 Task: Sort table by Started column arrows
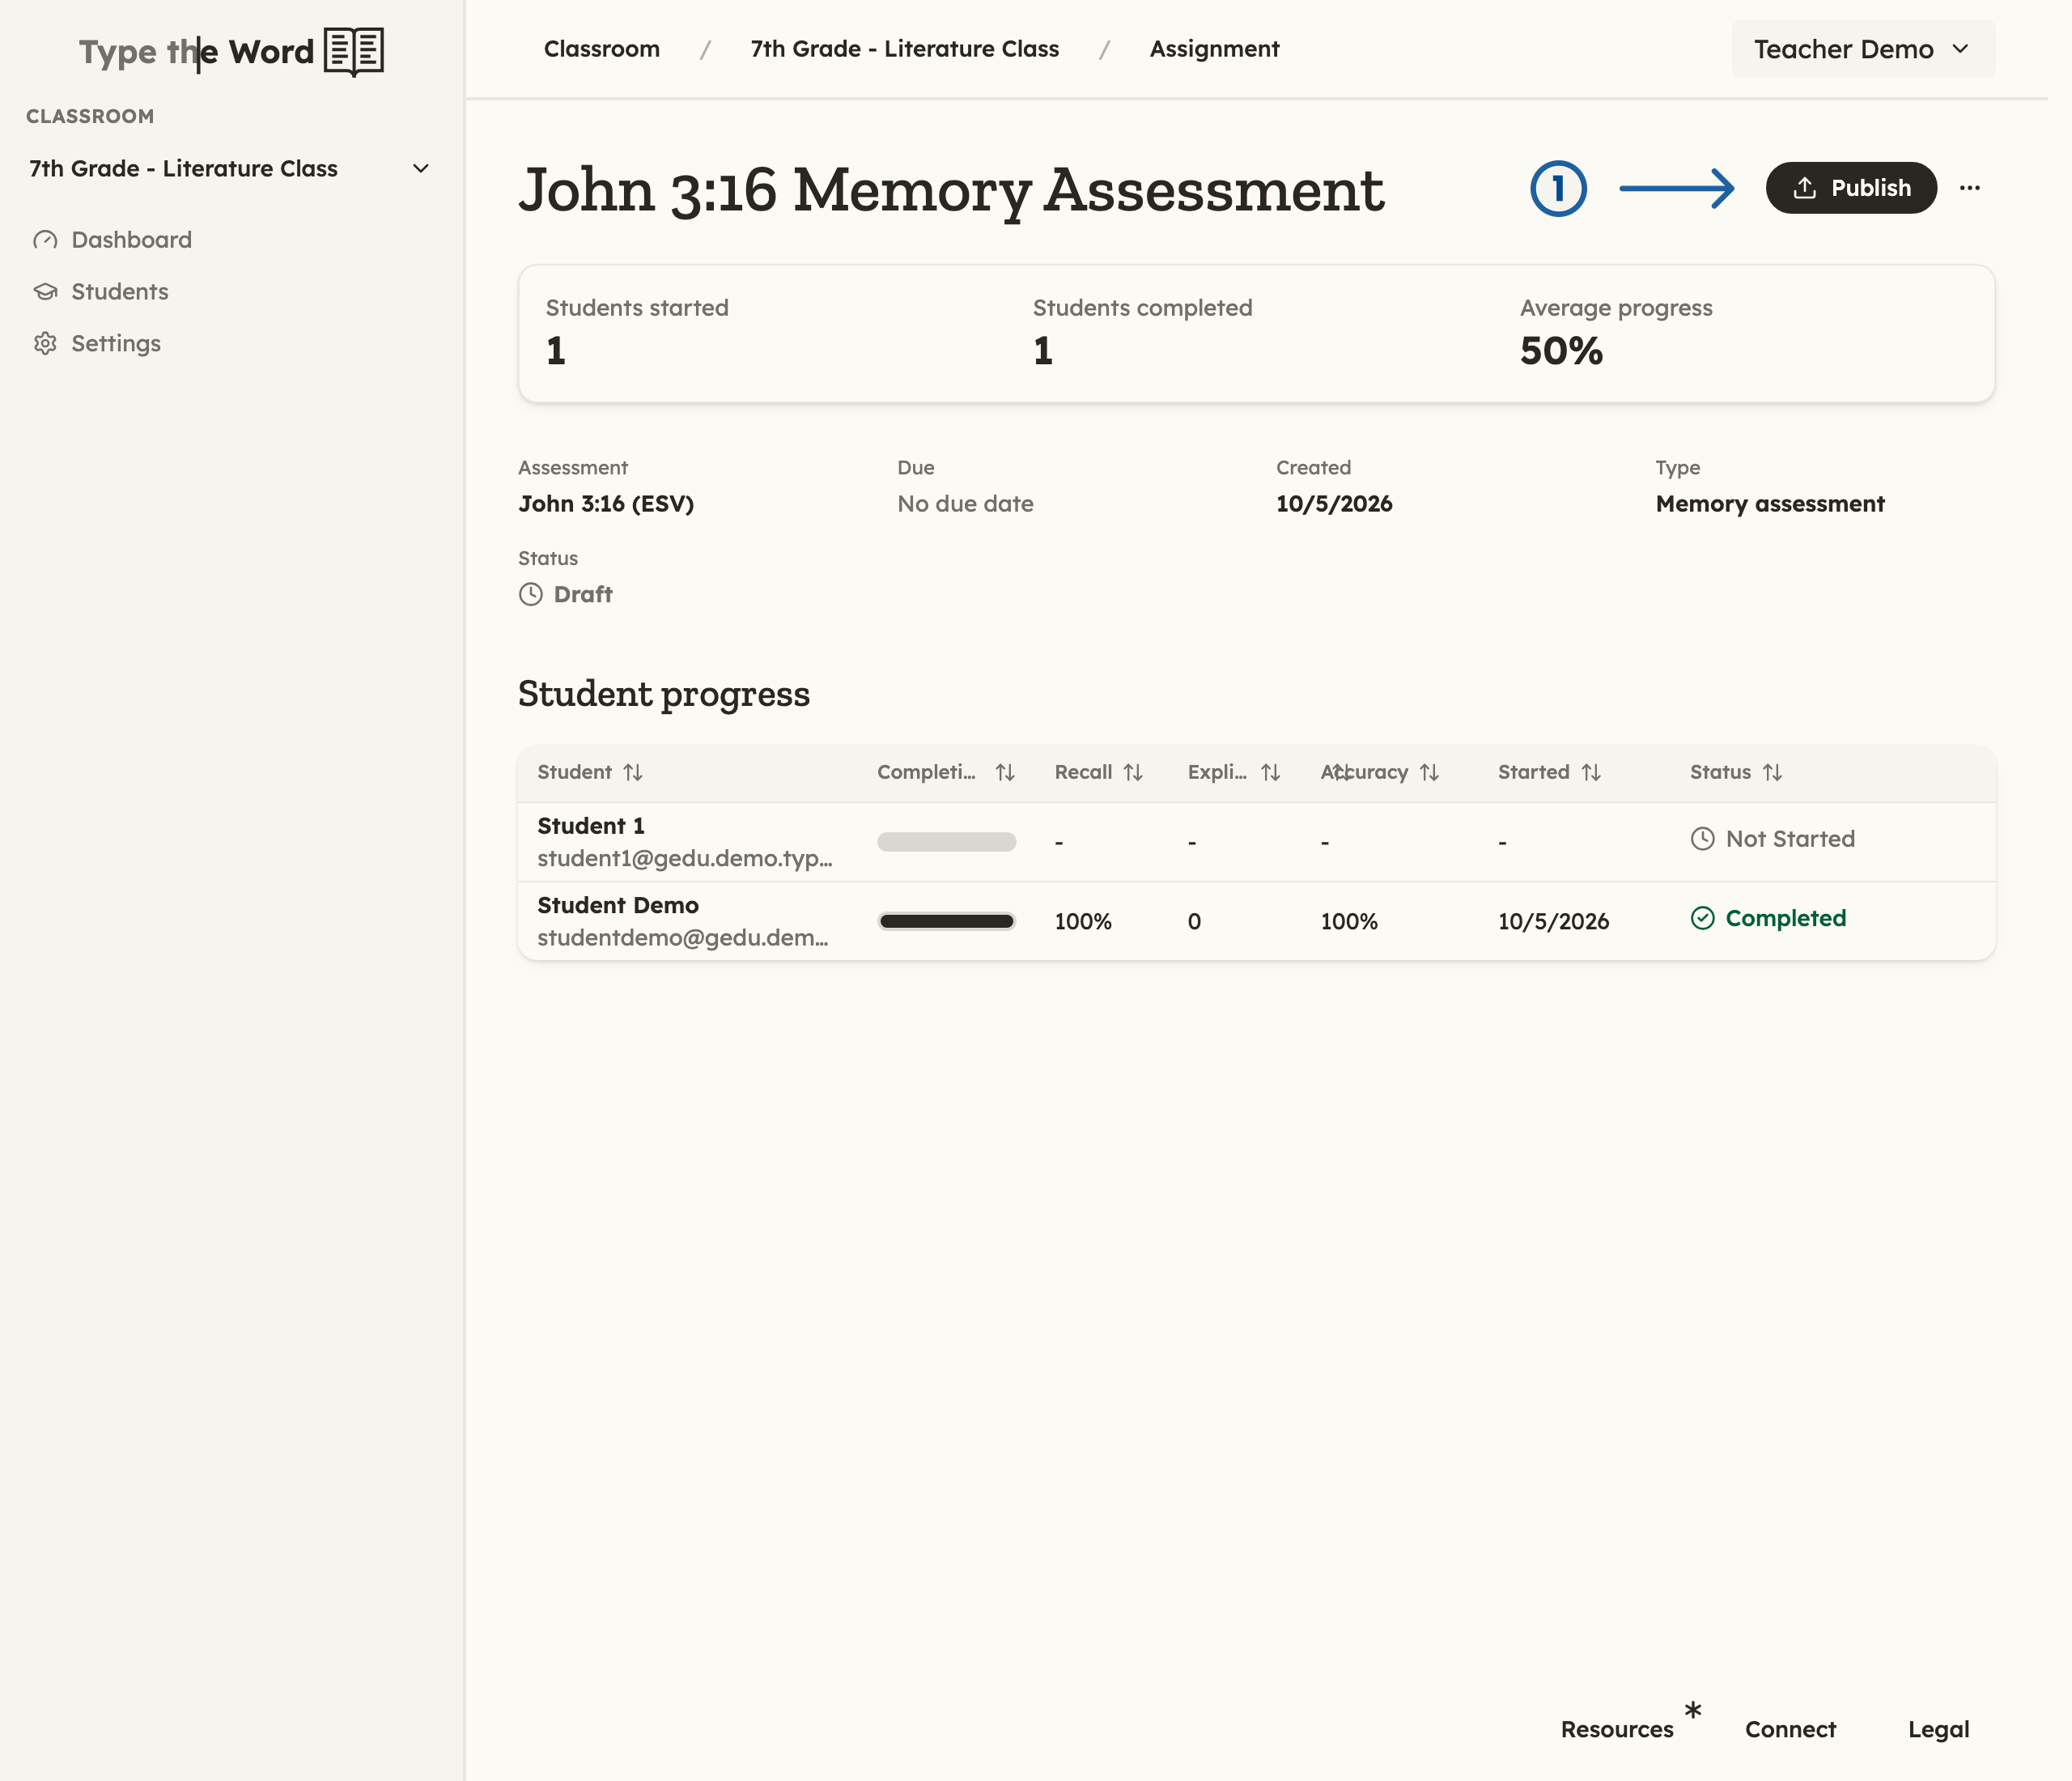point(1591,773)
